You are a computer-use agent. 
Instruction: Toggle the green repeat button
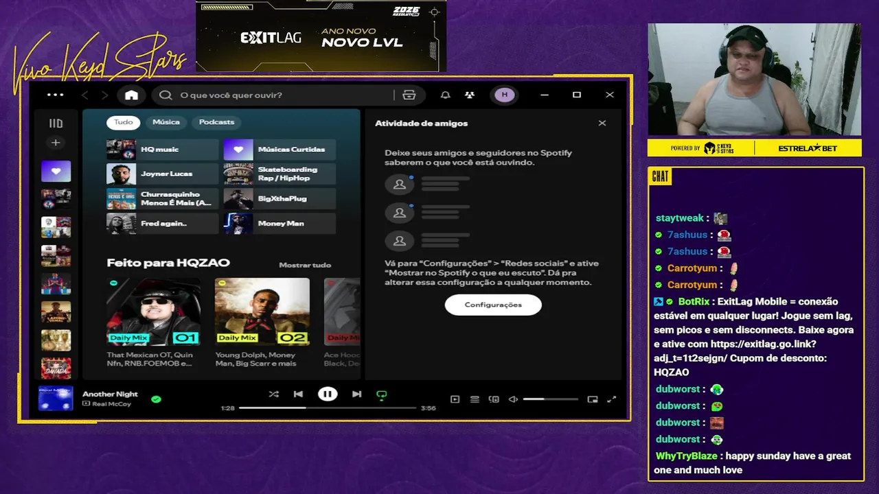click(382, 395)
